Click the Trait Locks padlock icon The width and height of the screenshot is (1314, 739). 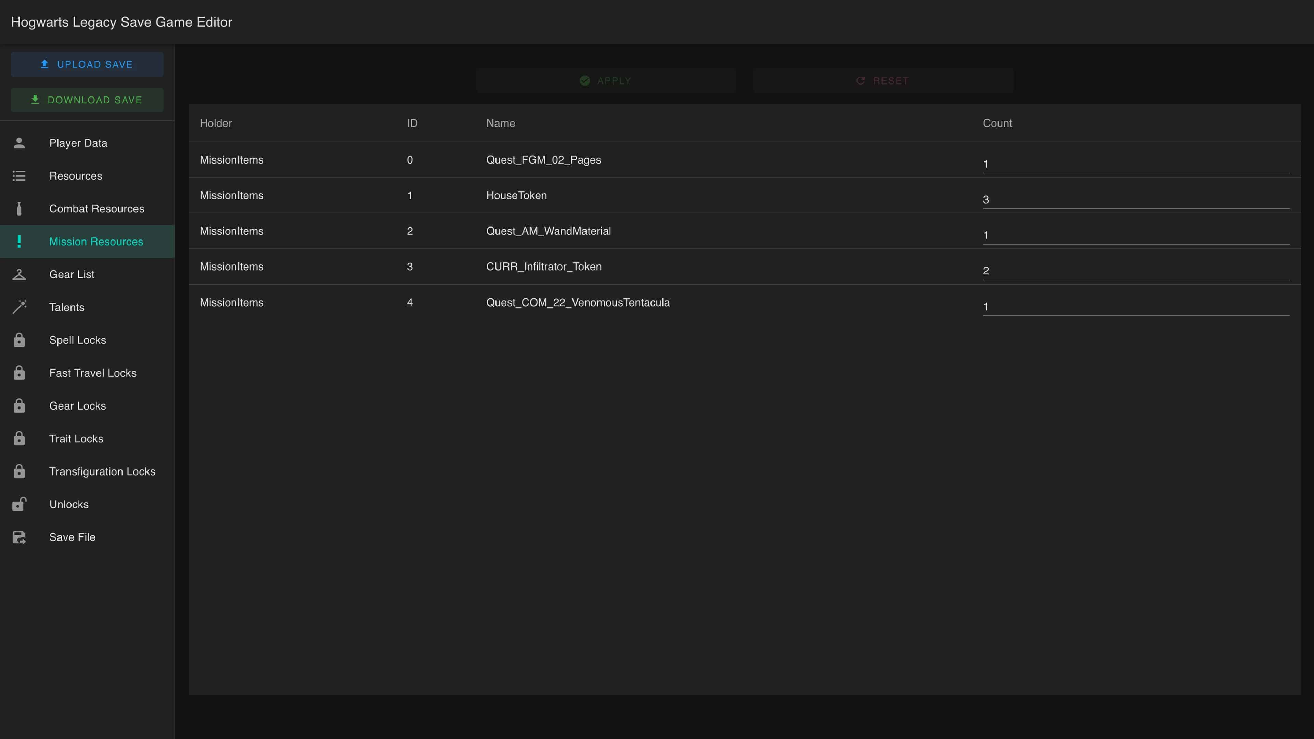click(x=19, y=438)
